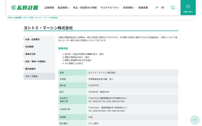202x126 pixels.
Task: Open the search magnifier icon
Action: click(173, 8)
